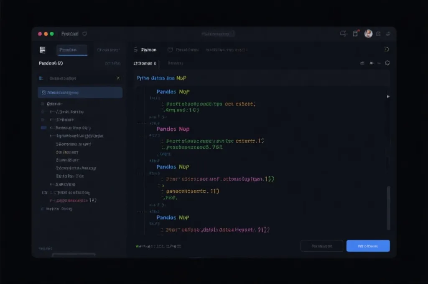Run the first cell with the play arrow
Screen dimensions: 428x284
[388, 96]
